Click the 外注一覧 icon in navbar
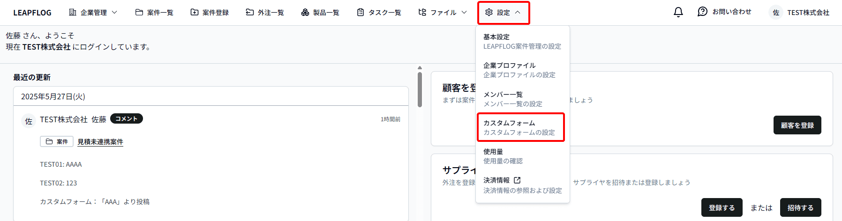This screenshot has height=221, width=842. point(250,13)
